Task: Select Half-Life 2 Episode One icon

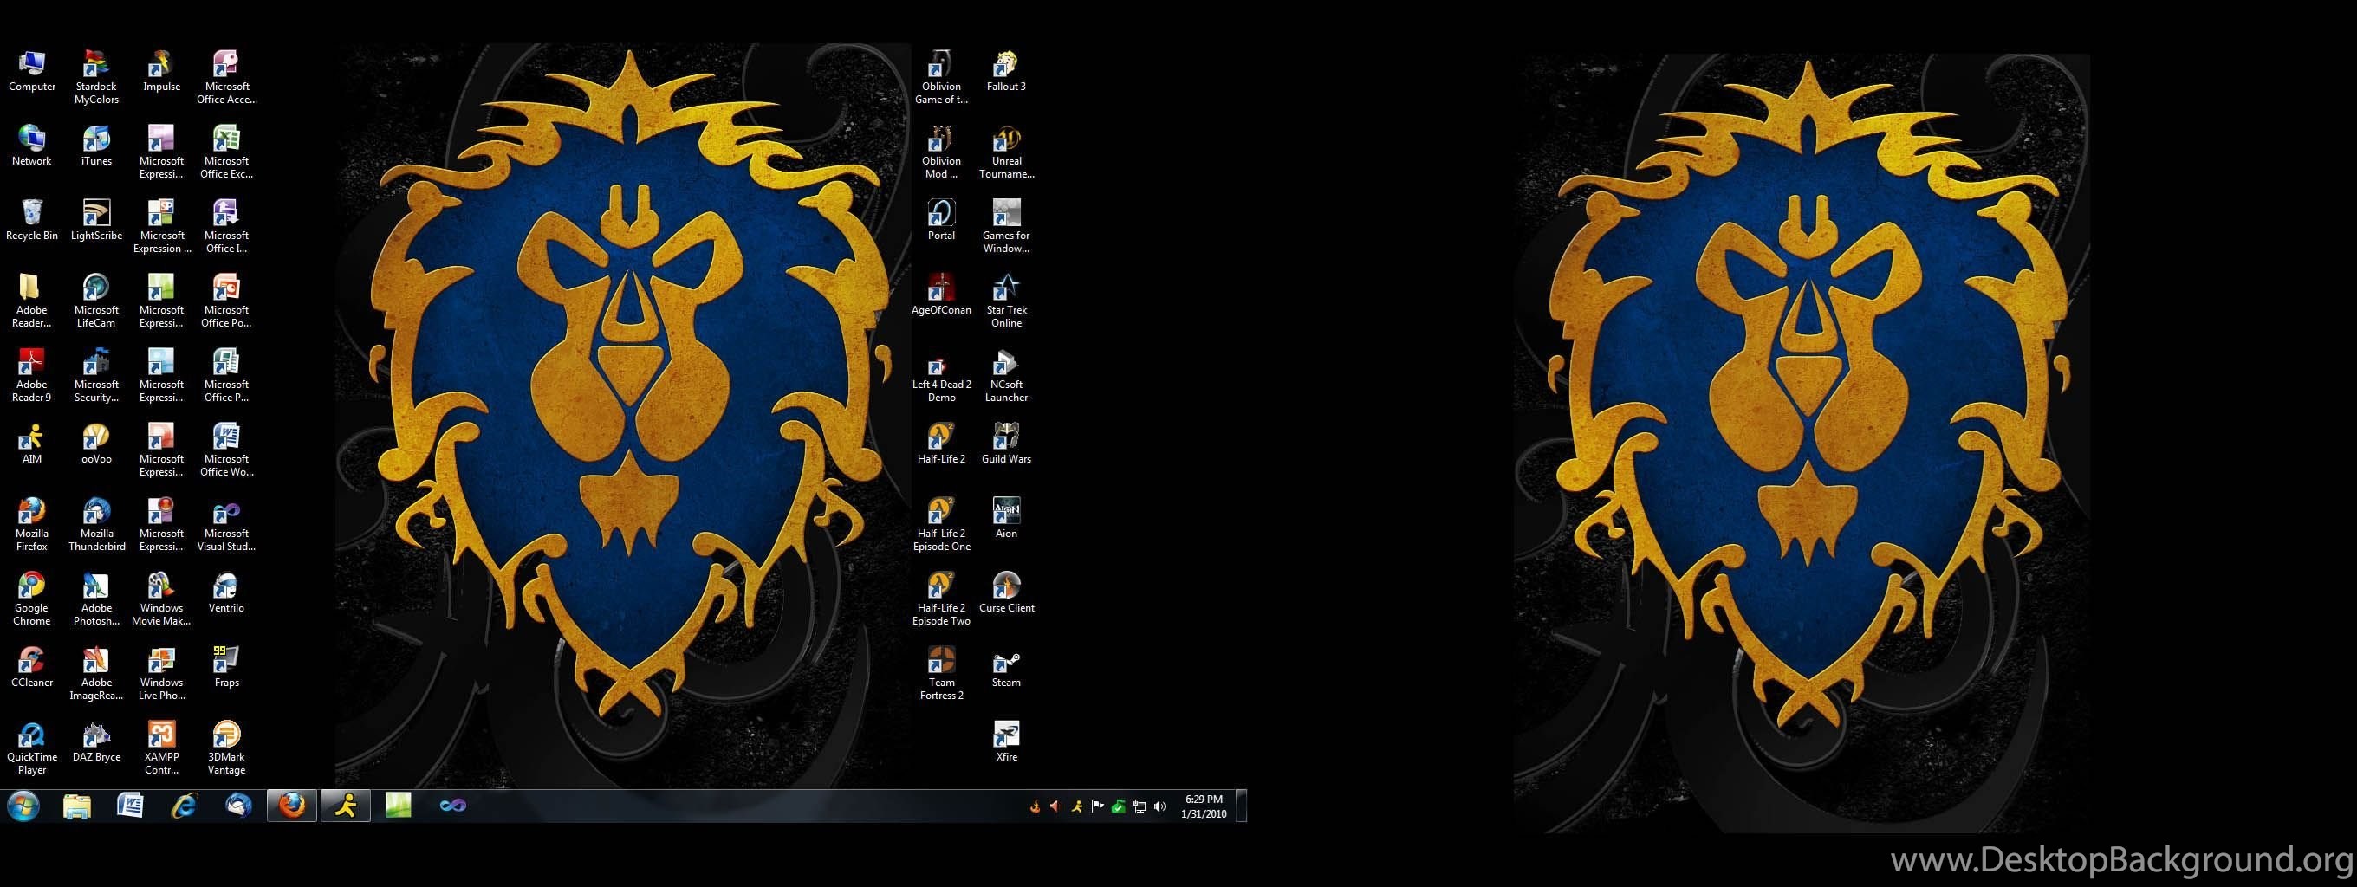Action: click(x=942, y=524)
